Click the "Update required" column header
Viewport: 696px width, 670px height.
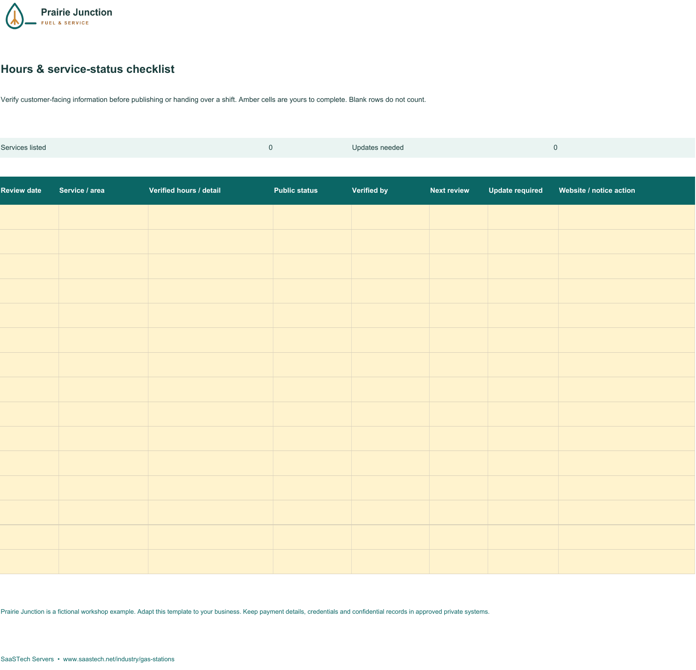pyautogui.click(x=516, y=190)
